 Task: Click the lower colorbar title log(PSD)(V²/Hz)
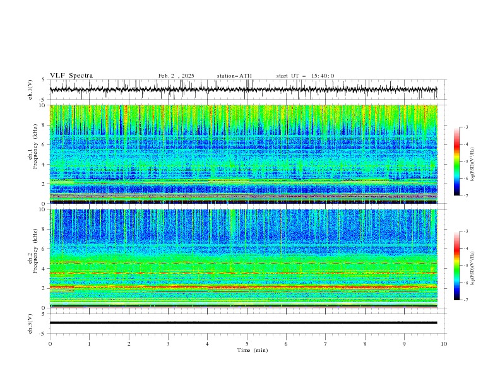(473, 269)
